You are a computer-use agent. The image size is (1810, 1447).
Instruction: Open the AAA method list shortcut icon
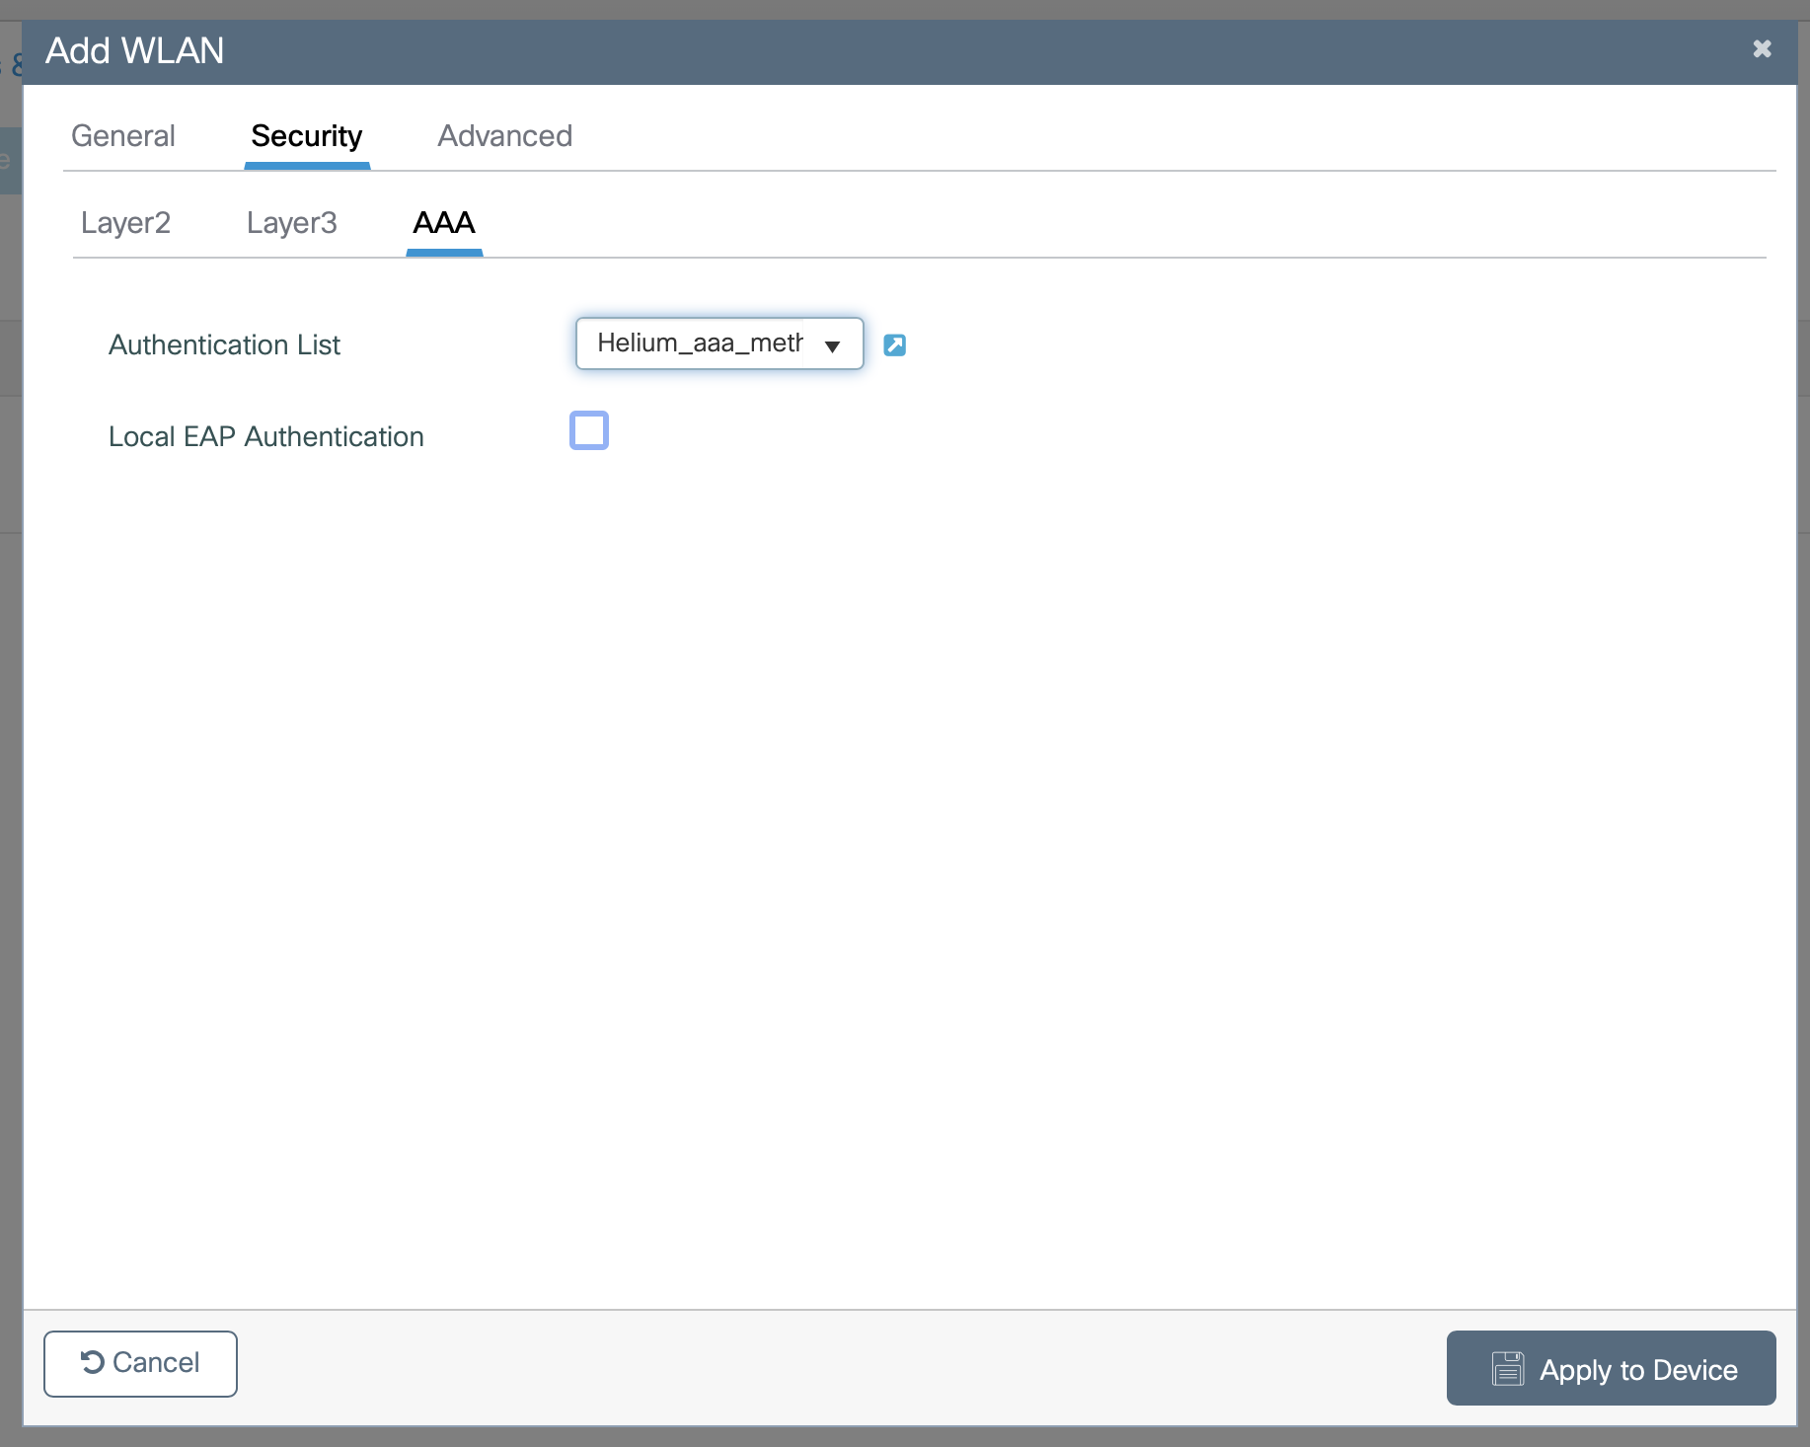click(894, 344)
